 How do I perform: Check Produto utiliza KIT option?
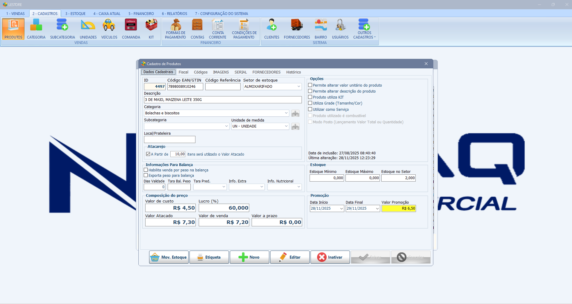click(x=310, y=97)
